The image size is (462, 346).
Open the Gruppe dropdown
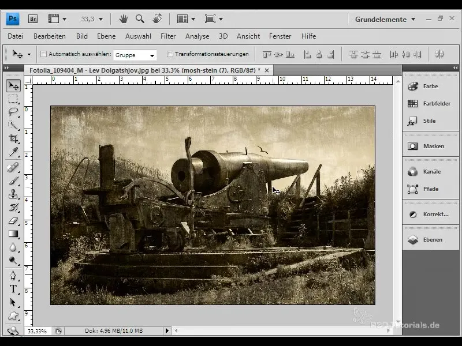pyautogui.click(x=135, y=55)
